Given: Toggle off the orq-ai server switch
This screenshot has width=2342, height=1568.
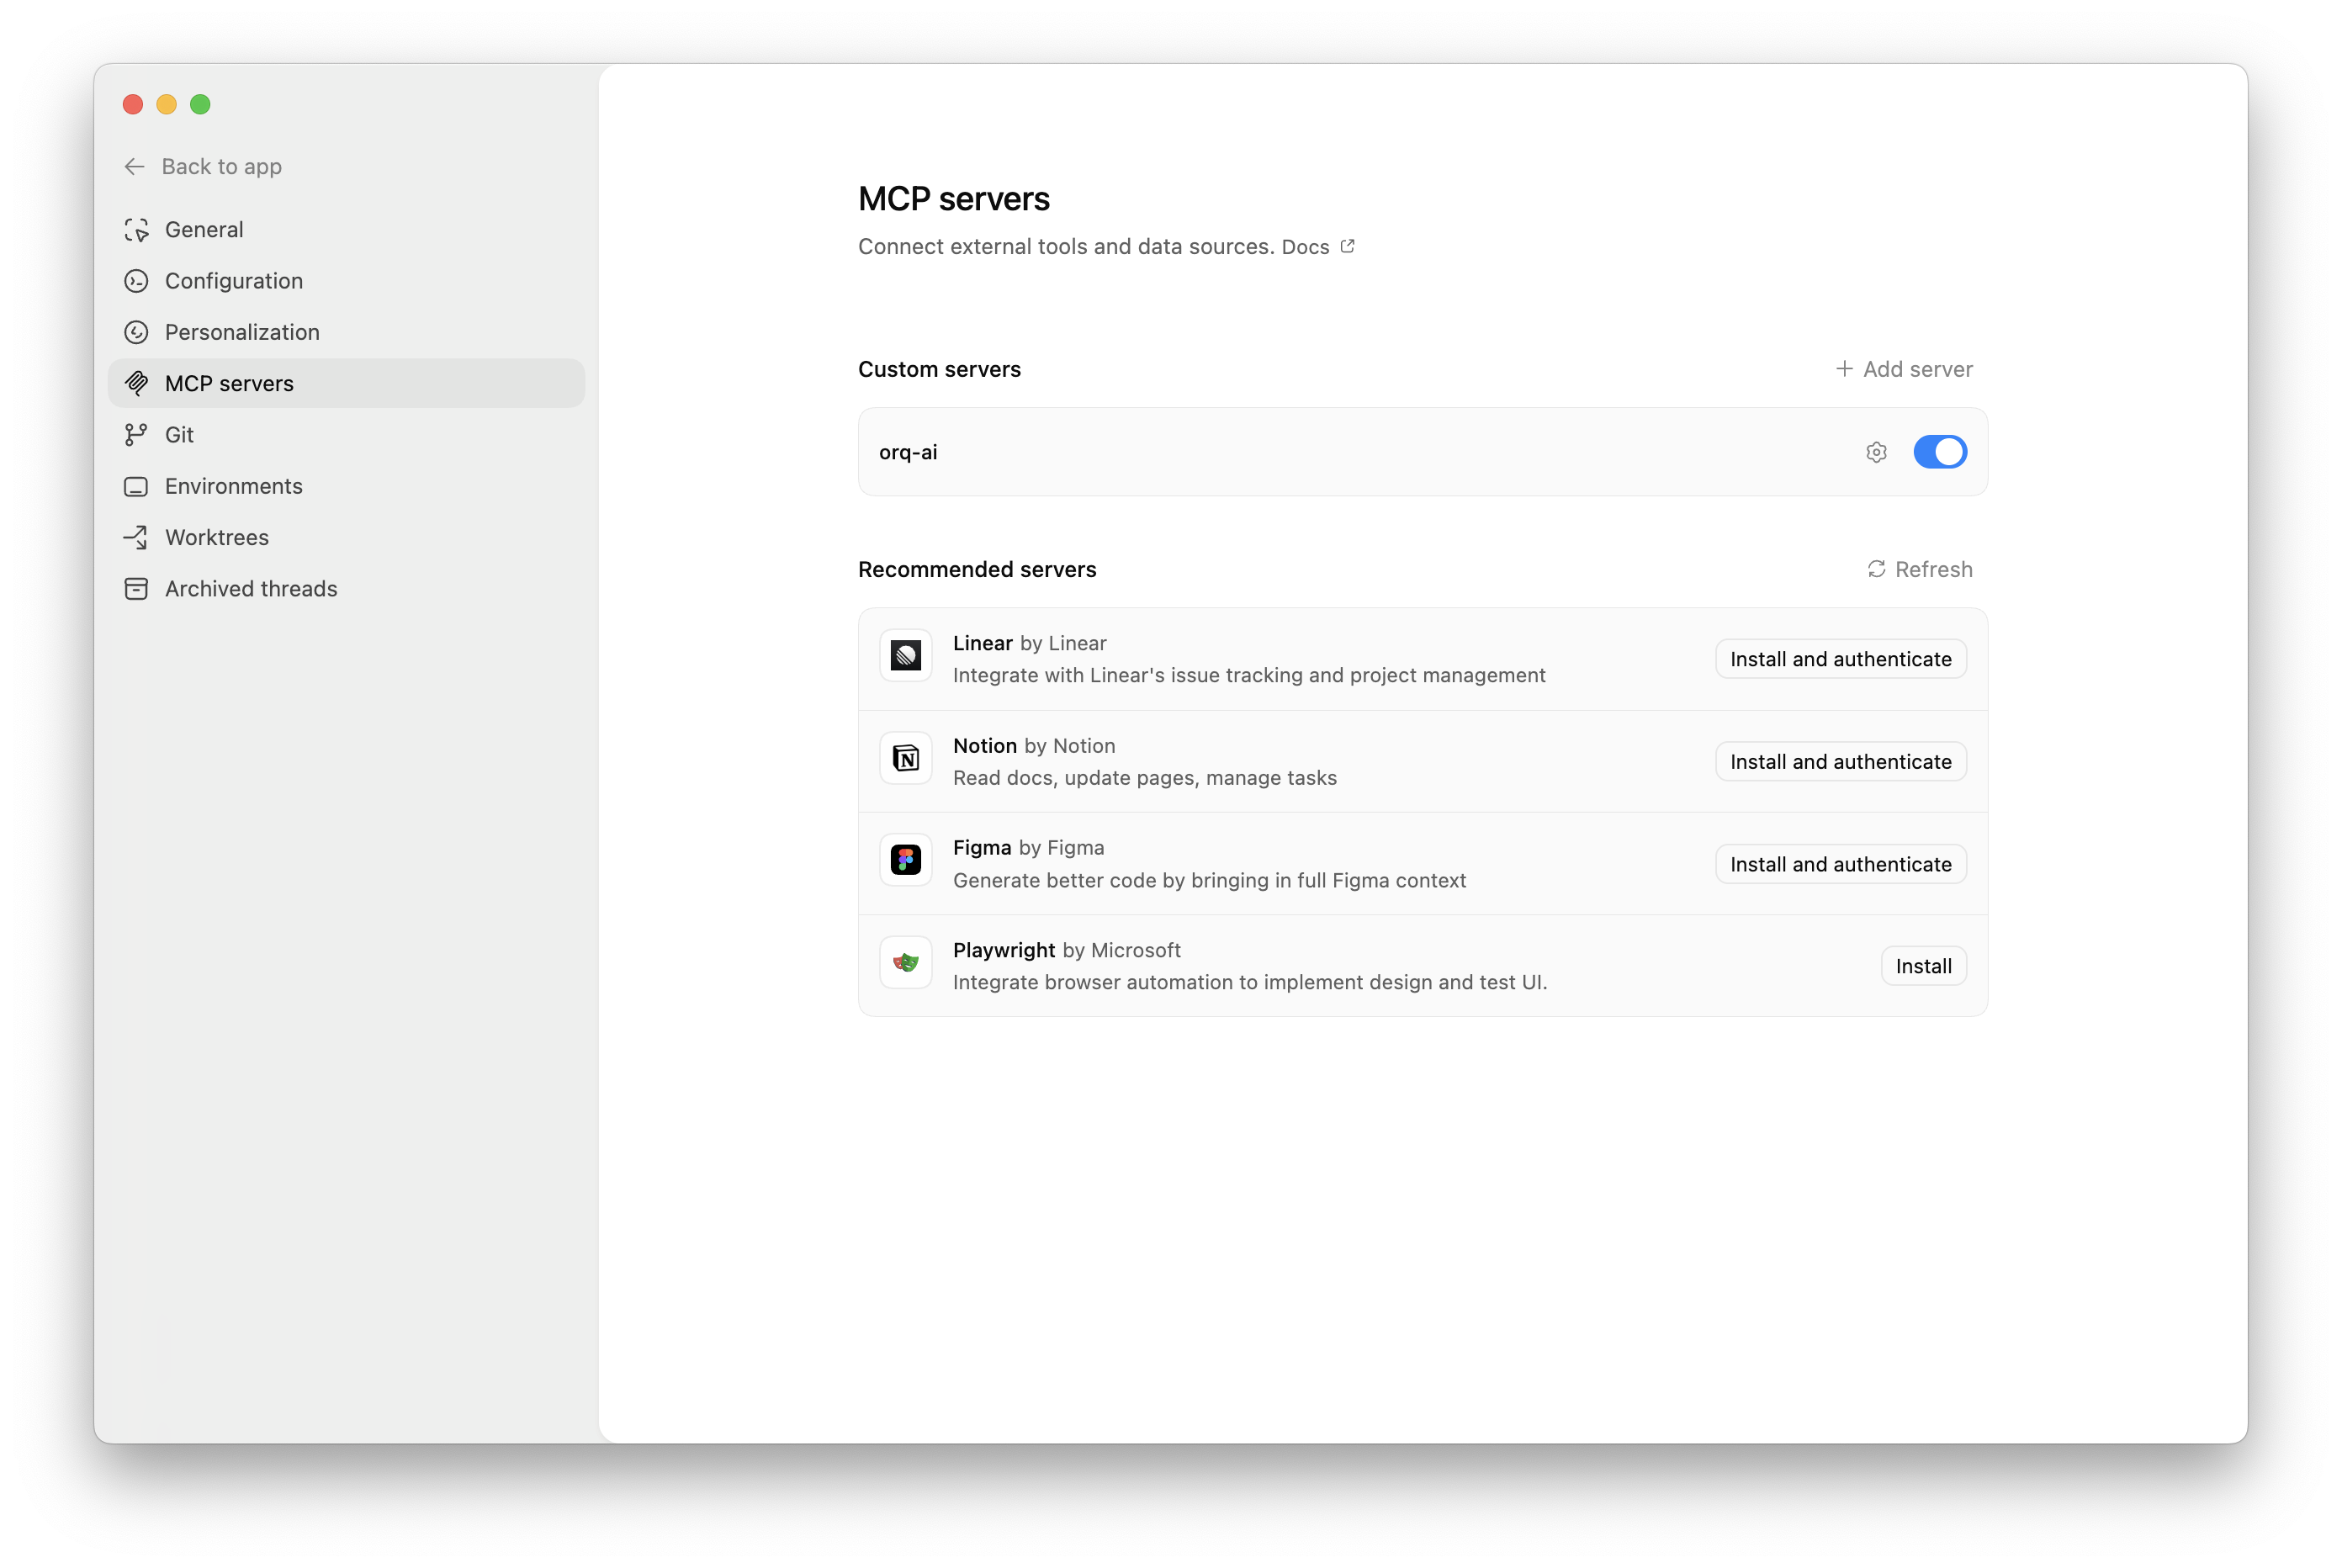Looking at the screenshot, I should 1939,452.
